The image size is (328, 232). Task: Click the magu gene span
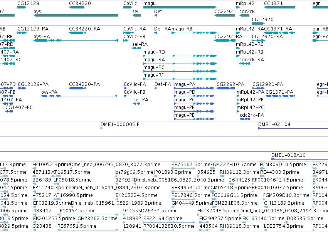pos(180,7)
